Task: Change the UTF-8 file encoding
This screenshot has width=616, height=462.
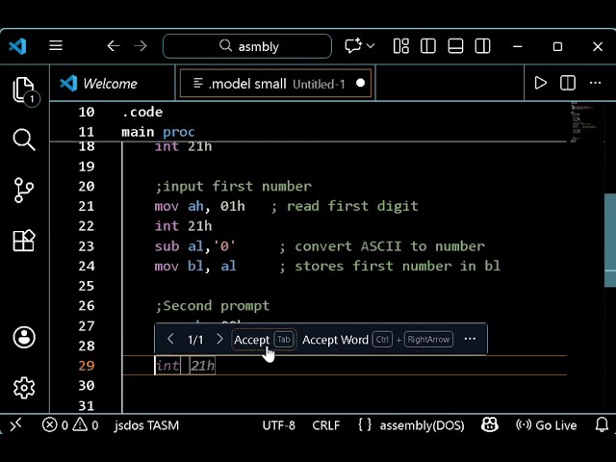Action: click(x=278, y=425)
